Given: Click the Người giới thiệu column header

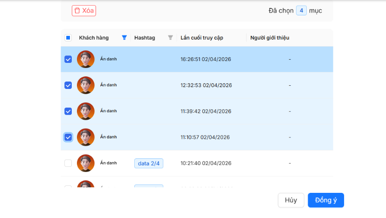Looking at the screenshot, I should (x=270, y=38).
